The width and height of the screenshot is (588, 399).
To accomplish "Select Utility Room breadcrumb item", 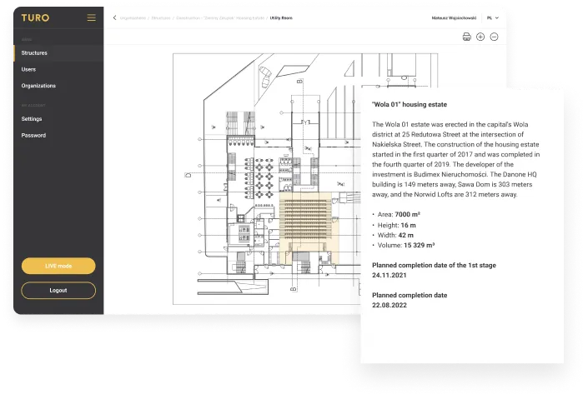I will tap(281, 18).
